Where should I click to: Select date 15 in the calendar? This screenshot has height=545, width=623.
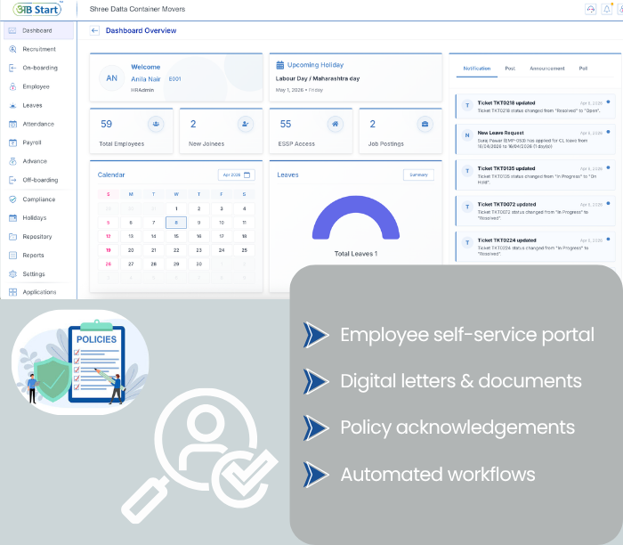tap(176, 236)
